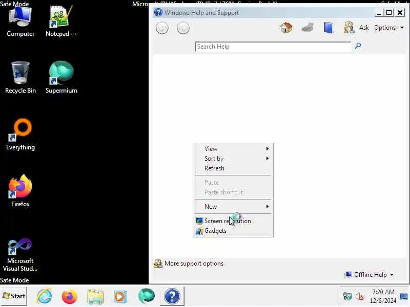Image resolution: width=410 pixels, height=307 pixels.
Task: Open the Start menu
Action: point(14,296)
